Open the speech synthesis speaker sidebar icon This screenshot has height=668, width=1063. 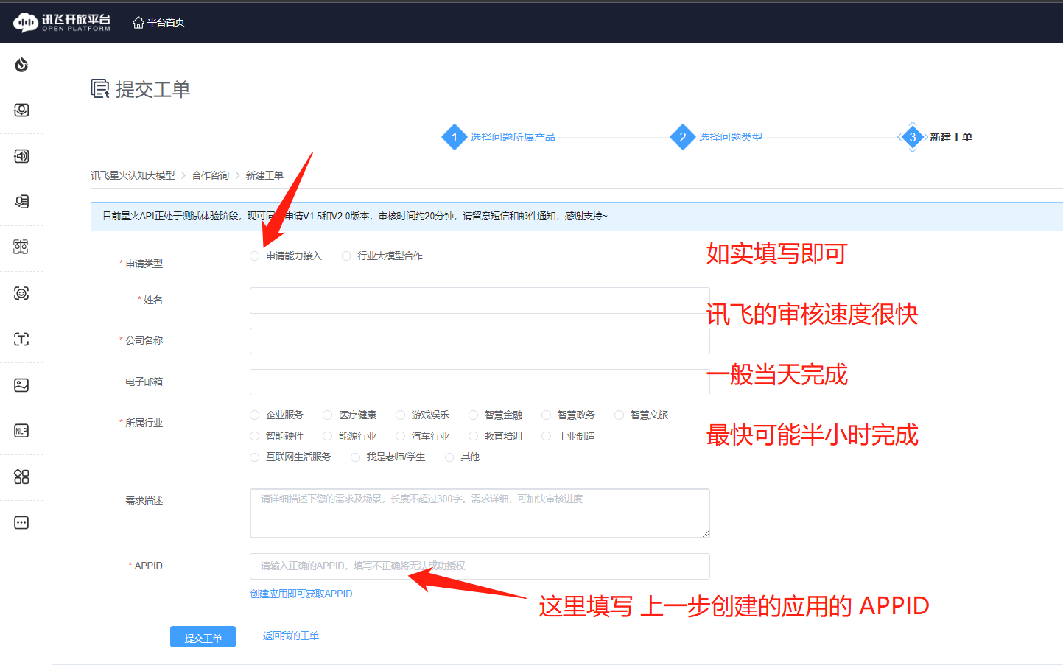(x=21, y=156)
